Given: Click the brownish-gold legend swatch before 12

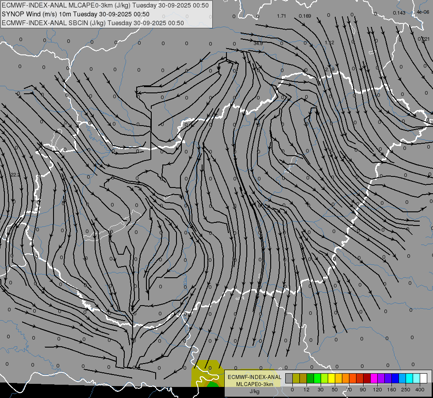Looking at the screenshot, I should pyautogui.click(x=303, y=379).
